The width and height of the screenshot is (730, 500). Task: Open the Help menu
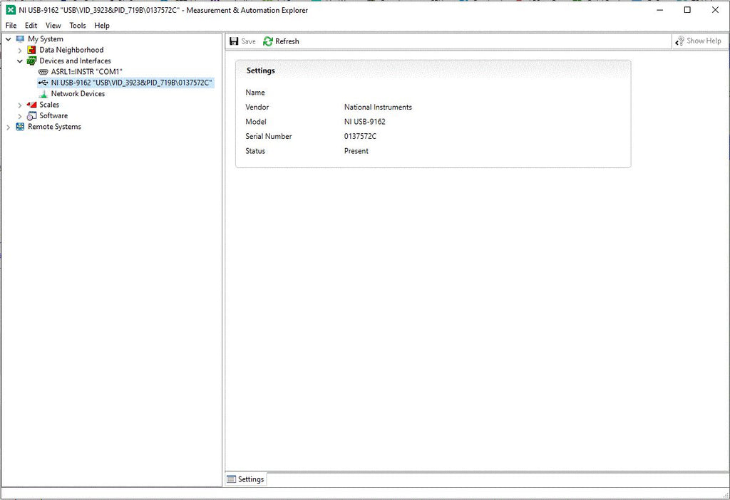coord(102,26)
